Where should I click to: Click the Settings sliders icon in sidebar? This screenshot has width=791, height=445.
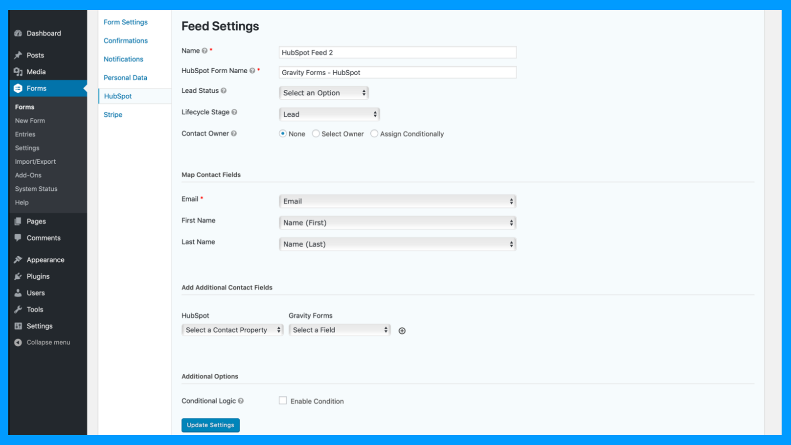click(x=18, y=326)
